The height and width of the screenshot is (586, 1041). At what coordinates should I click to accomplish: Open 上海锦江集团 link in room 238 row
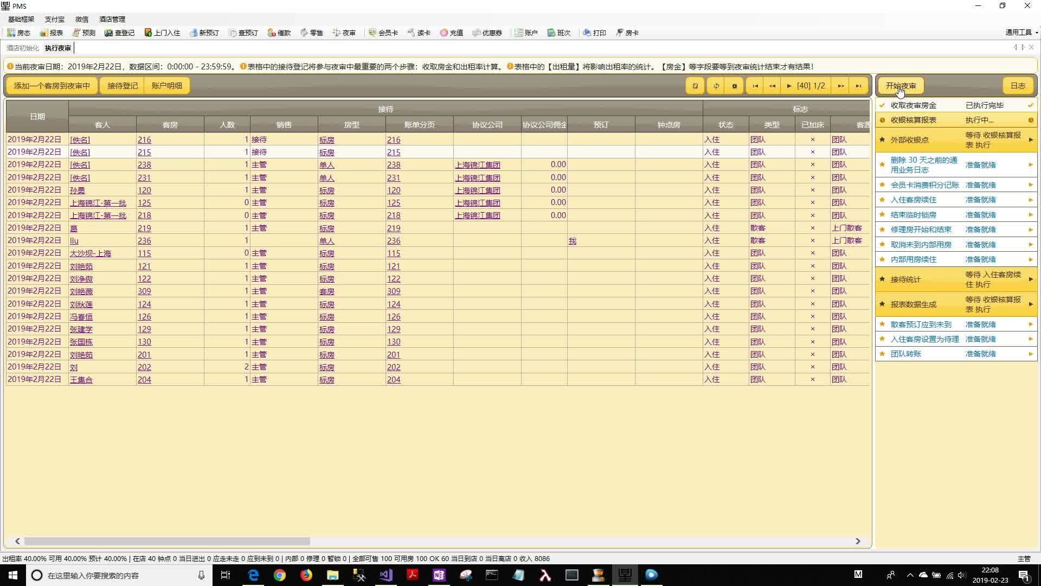(478, 165)
